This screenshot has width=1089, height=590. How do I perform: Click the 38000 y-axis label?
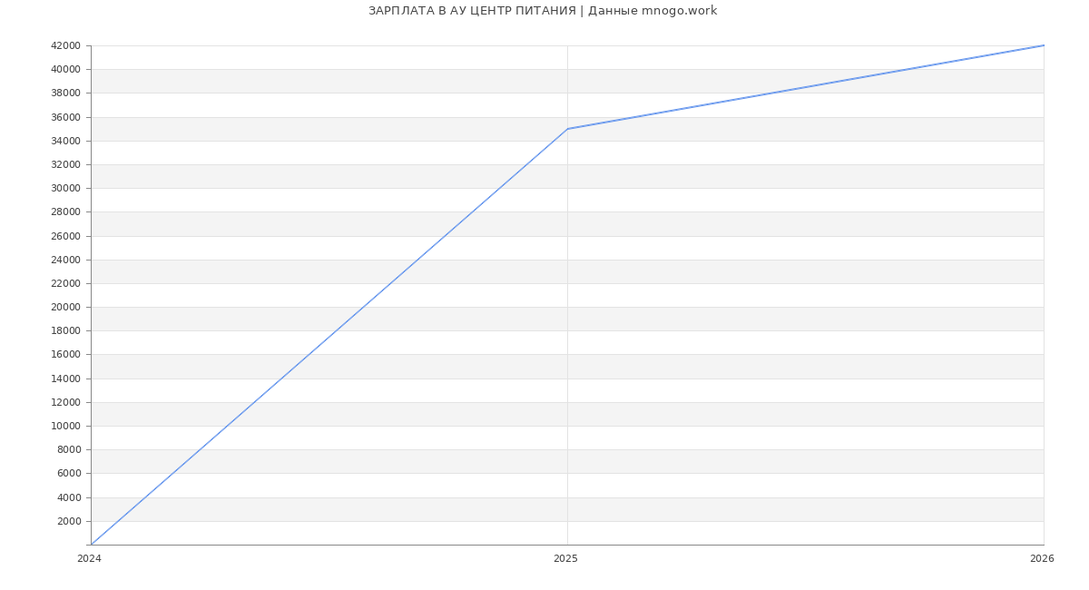coord(65,93)
